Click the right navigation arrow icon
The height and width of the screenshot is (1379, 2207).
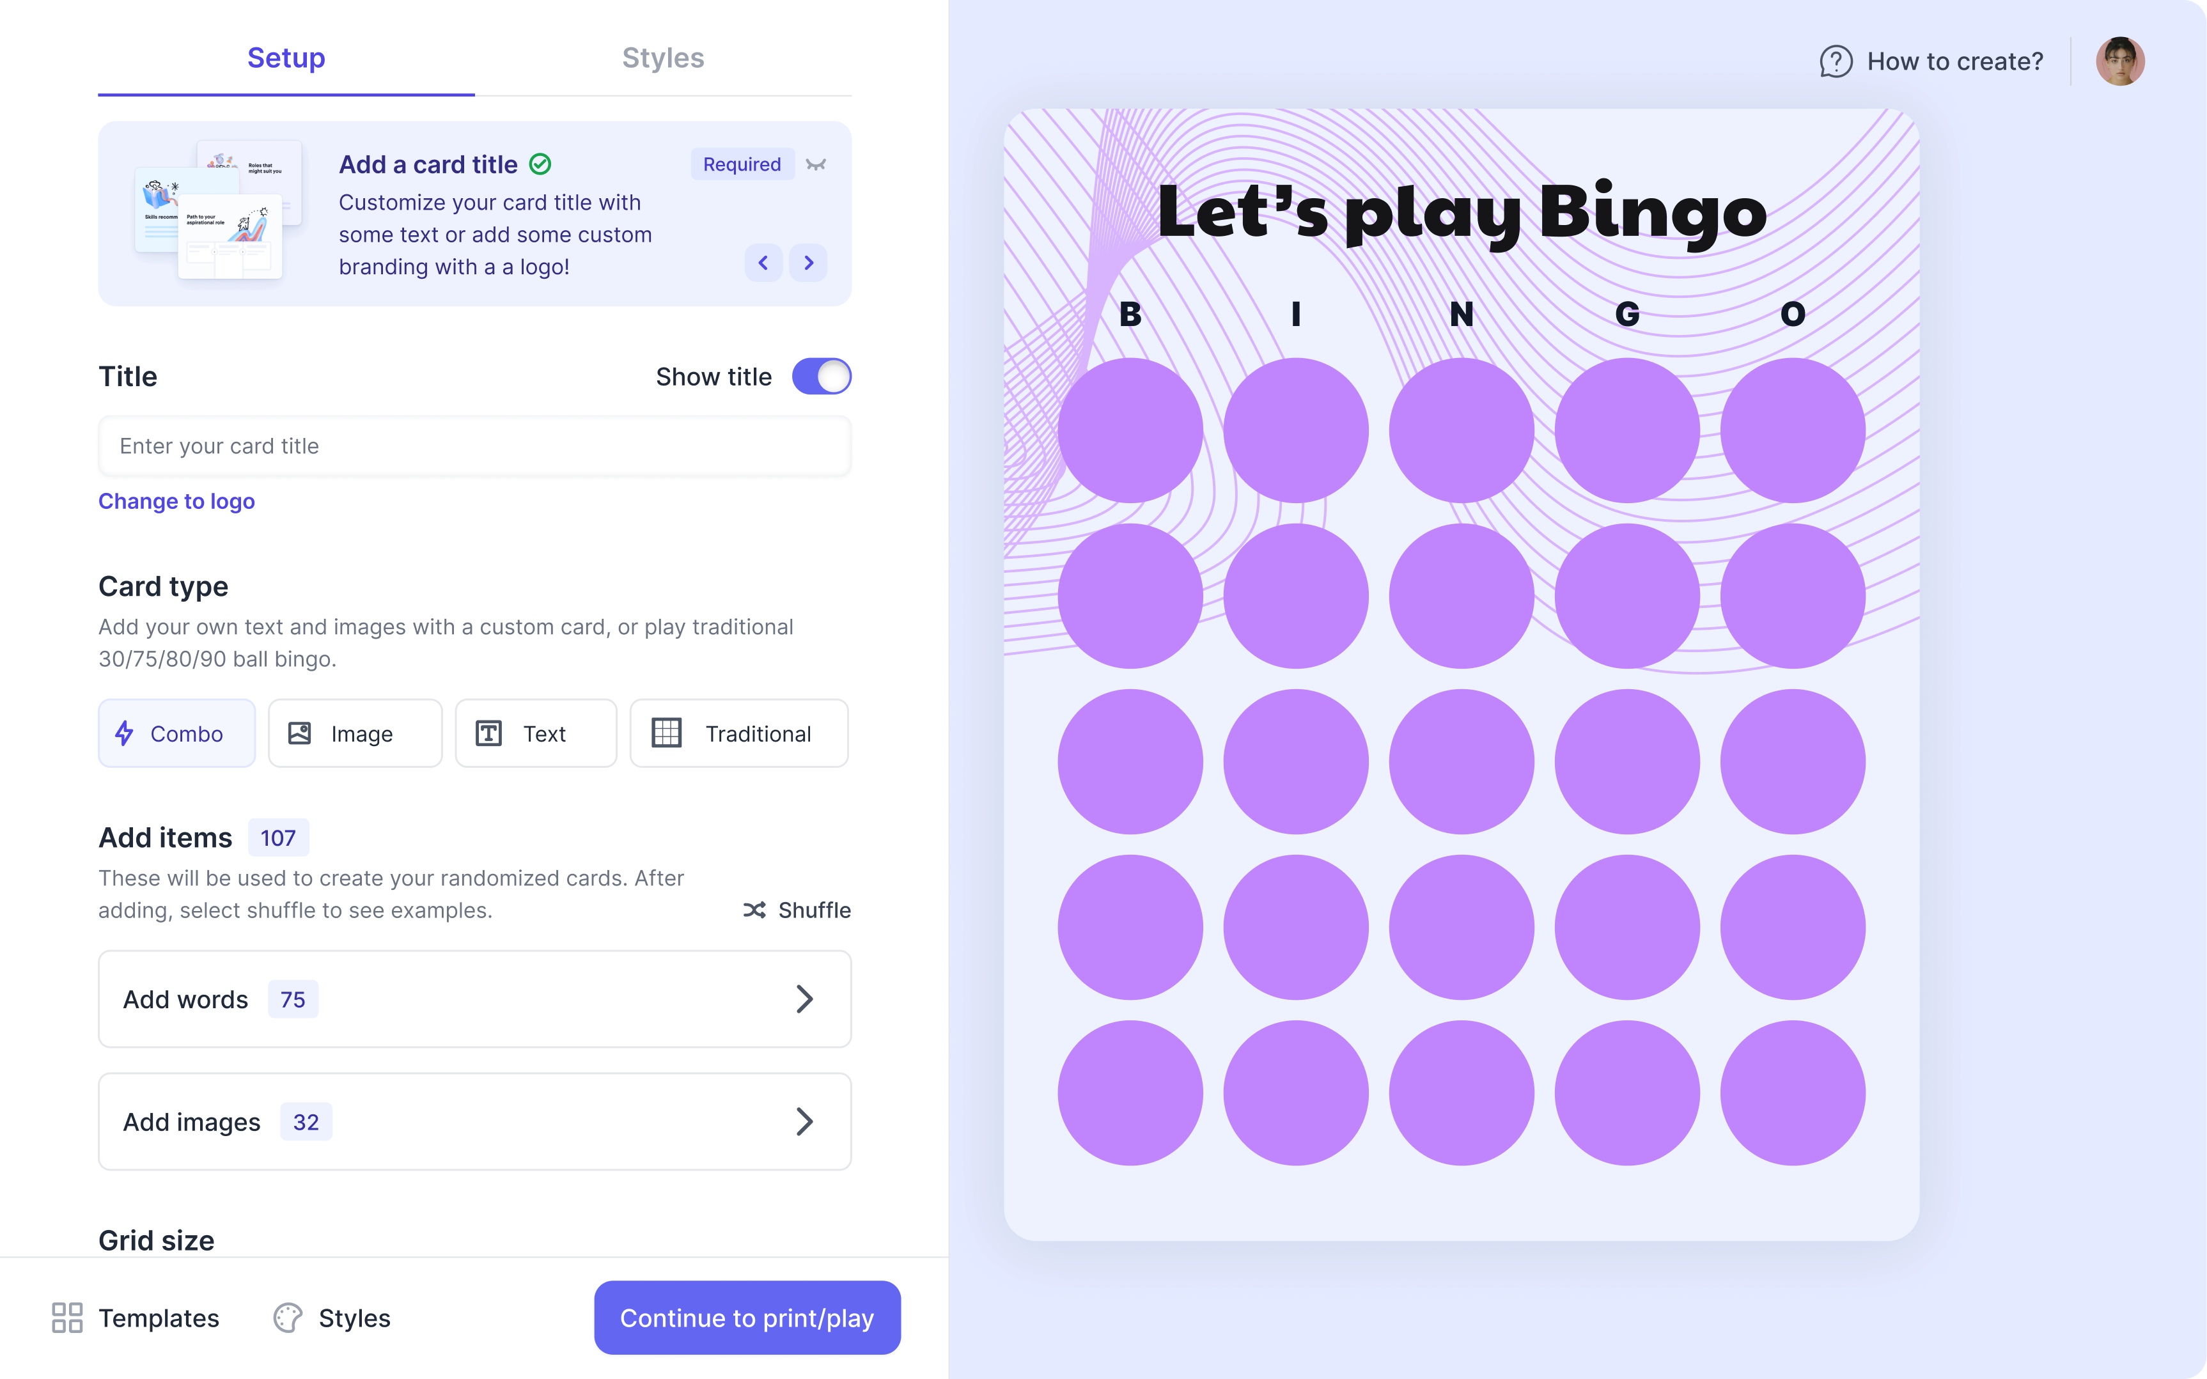point(809,262)
